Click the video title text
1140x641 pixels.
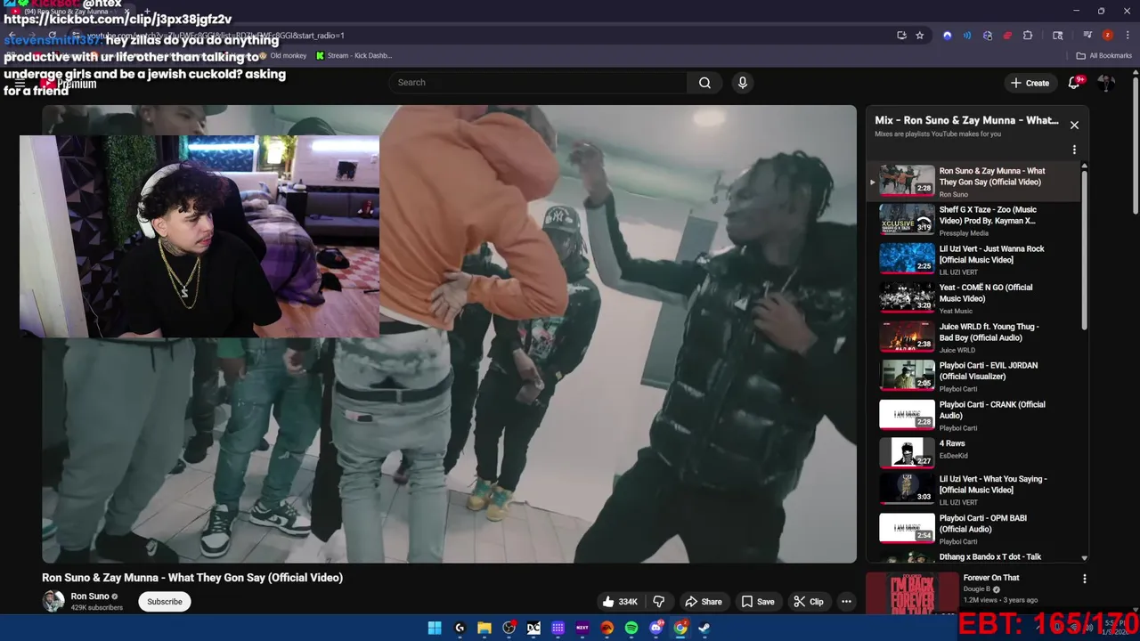coord(192,578)
